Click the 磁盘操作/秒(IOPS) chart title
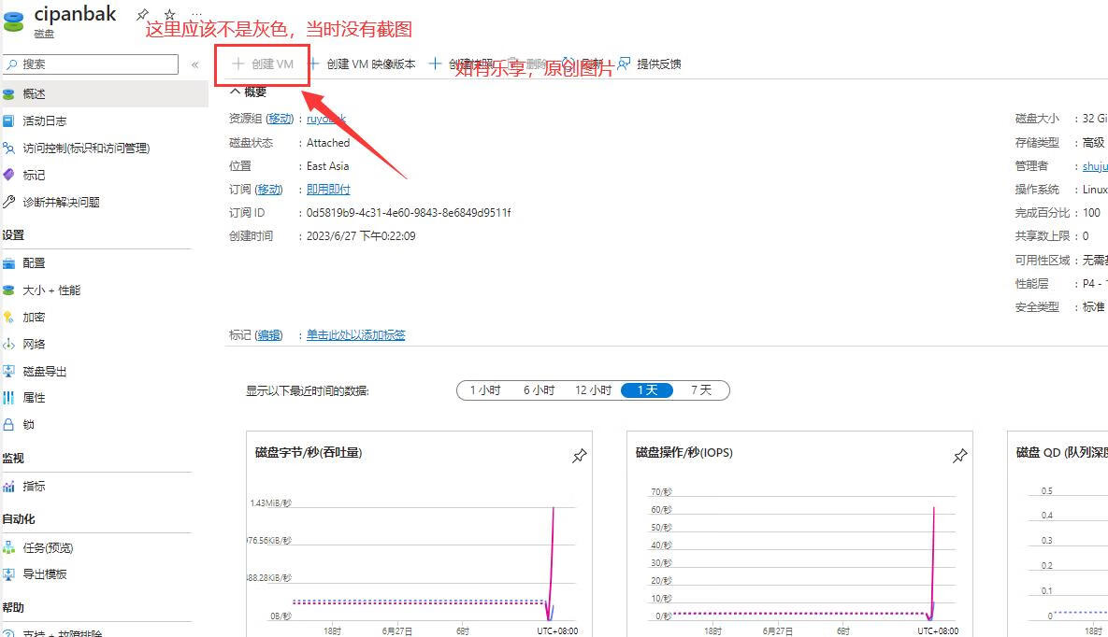This screenshot has width=1108, height=637. click(x=684, y=453)
